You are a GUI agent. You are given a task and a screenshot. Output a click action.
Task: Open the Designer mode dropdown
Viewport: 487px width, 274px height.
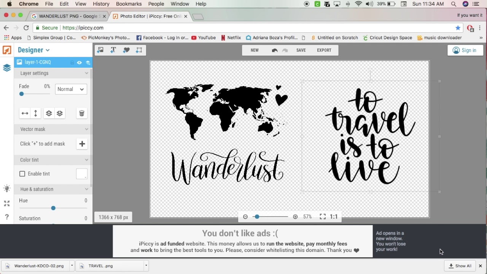pos(33,50)
